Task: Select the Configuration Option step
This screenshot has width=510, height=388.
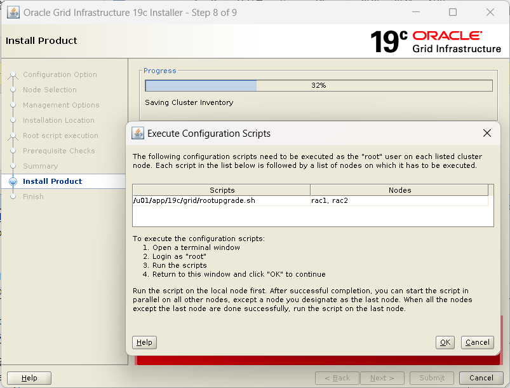Action: tap(60, 74)
